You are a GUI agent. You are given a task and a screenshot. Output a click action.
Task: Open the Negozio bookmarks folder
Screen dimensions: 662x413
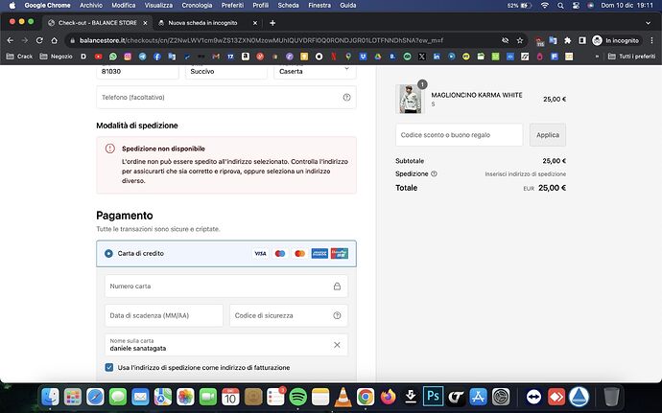click(x=57, y=57)
